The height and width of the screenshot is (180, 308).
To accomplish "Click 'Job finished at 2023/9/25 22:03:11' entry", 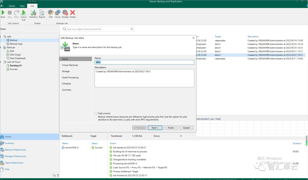I will [x=130, y=175].
